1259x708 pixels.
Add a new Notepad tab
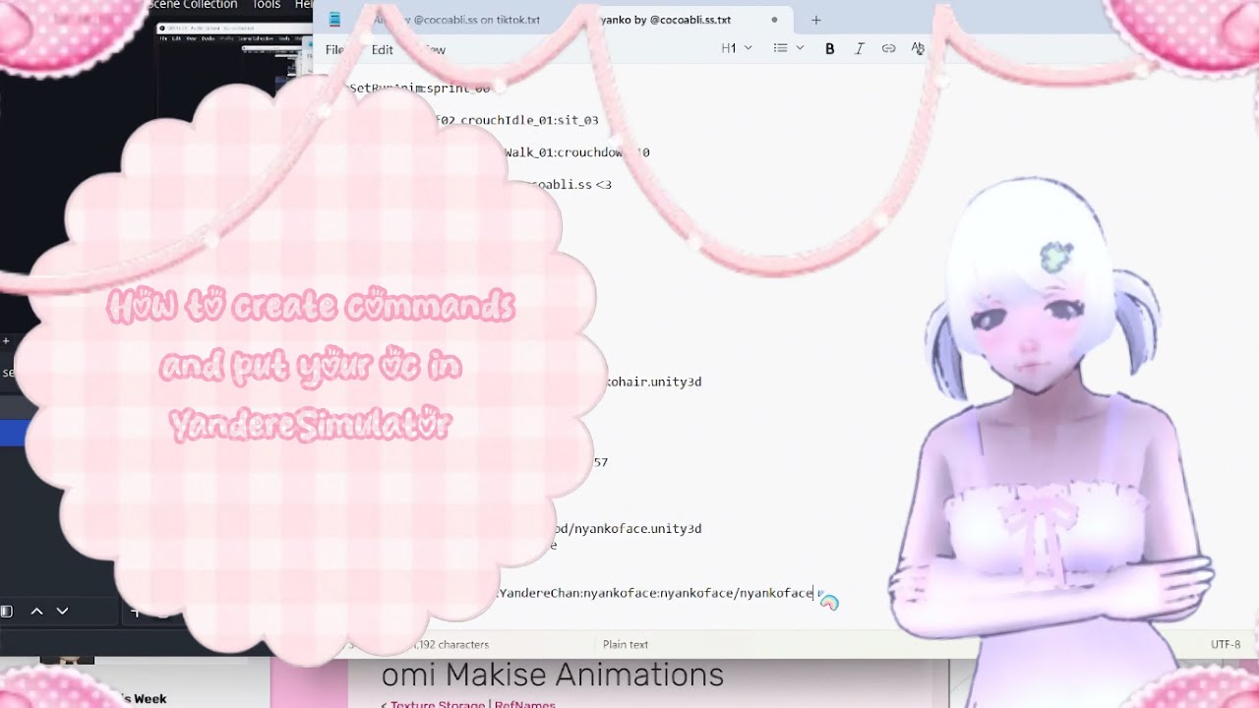pyautogui.click(x=815, y=20)
